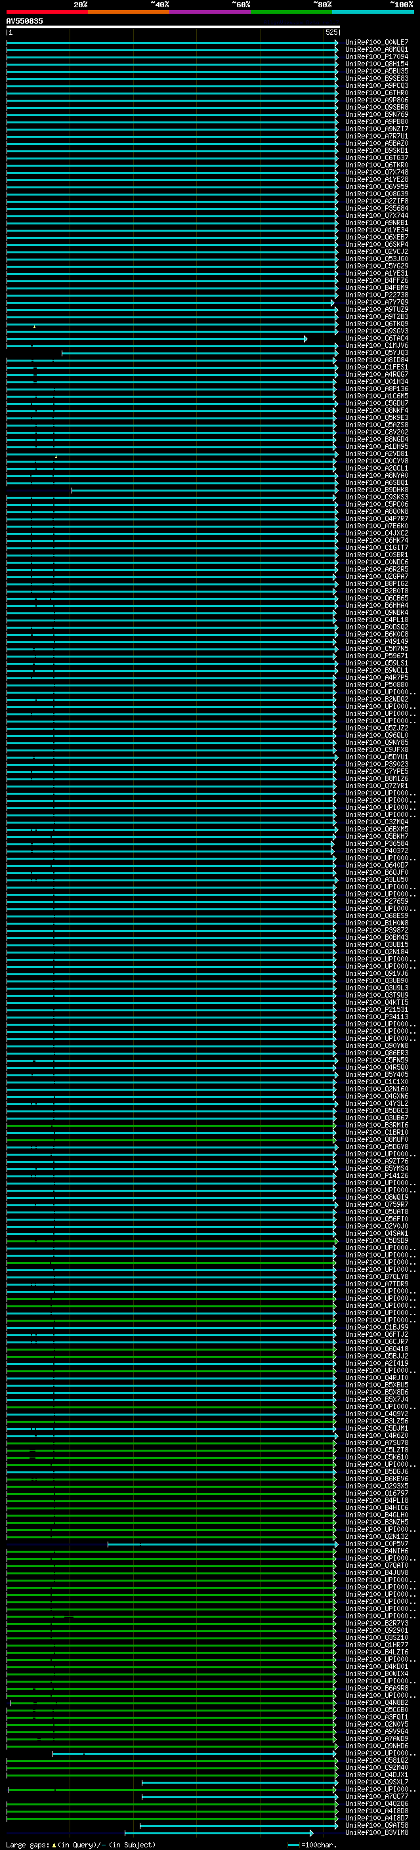Screen dimensions: 420x1850
Task: Open hit UniRef100_A8MQQ1
Action: coord(376,50)
